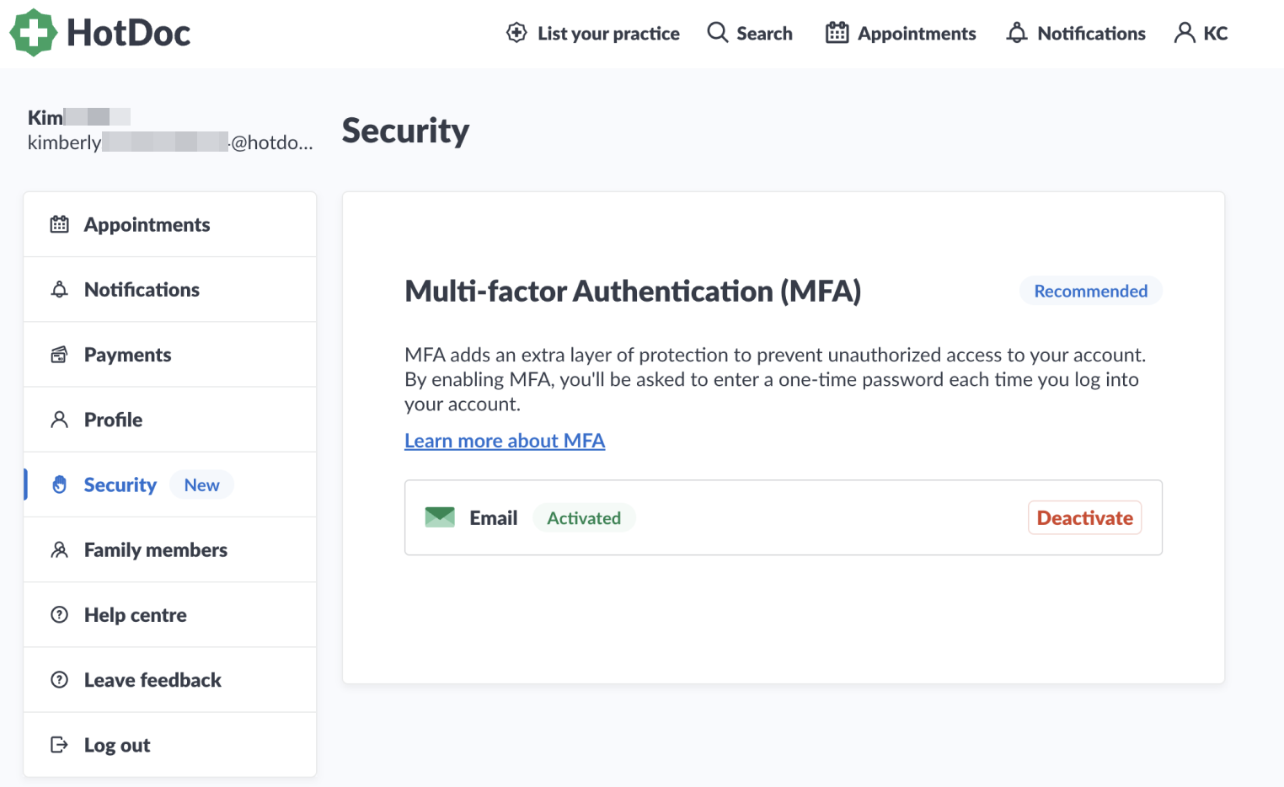Choose Leave feedback in the sidebar

[x=170, y=680]
